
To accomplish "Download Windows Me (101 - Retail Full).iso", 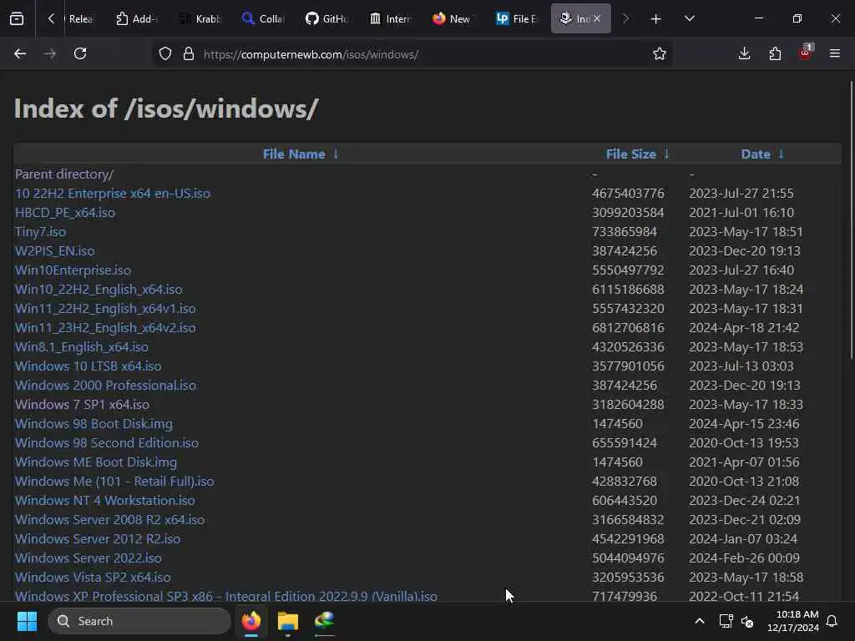I will tap(114, 482).
